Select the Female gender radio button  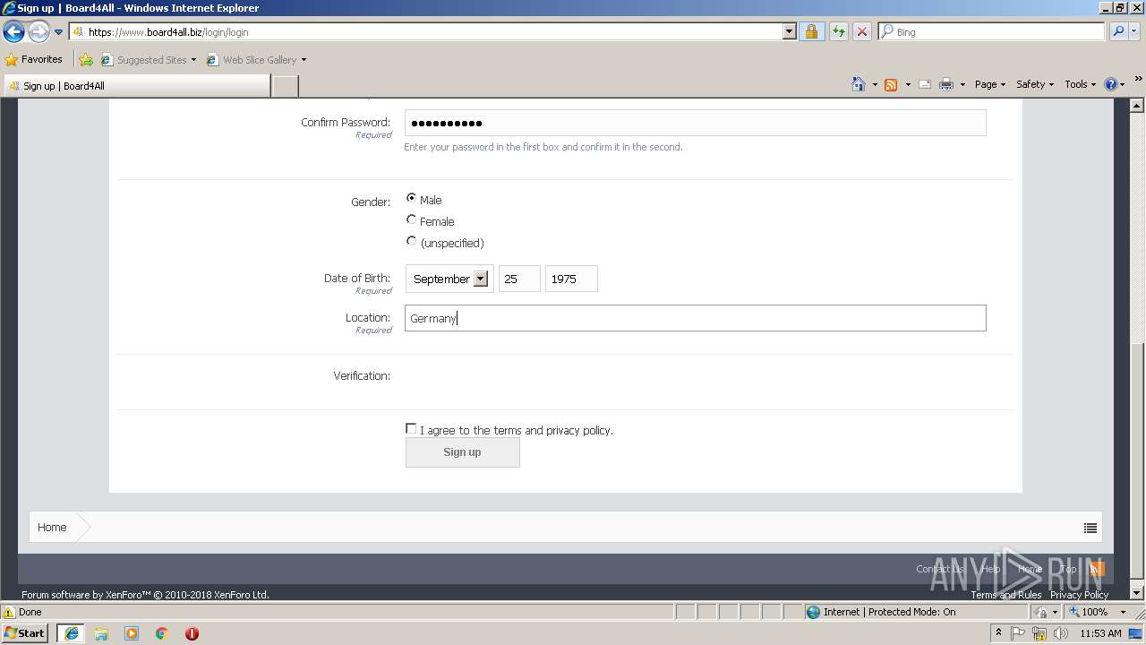tap(411, 219)
